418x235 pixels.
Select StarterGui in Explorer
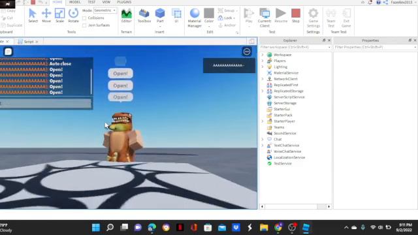pyautogui.click(x=281, y=109)
